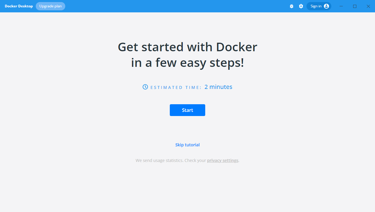This screenshot has width=375, height=212.
Task: Click the "ESTIMATED TIME:" label
Action: click(176, 87)
